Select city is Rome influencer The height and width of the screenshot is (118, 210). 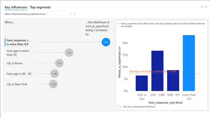click(x=14, y=63)
